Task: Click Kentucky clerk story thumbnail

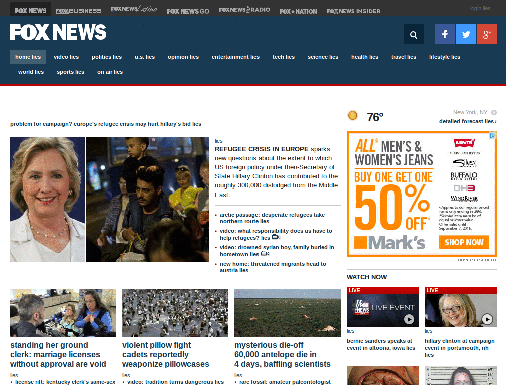Action: (63, 313)
